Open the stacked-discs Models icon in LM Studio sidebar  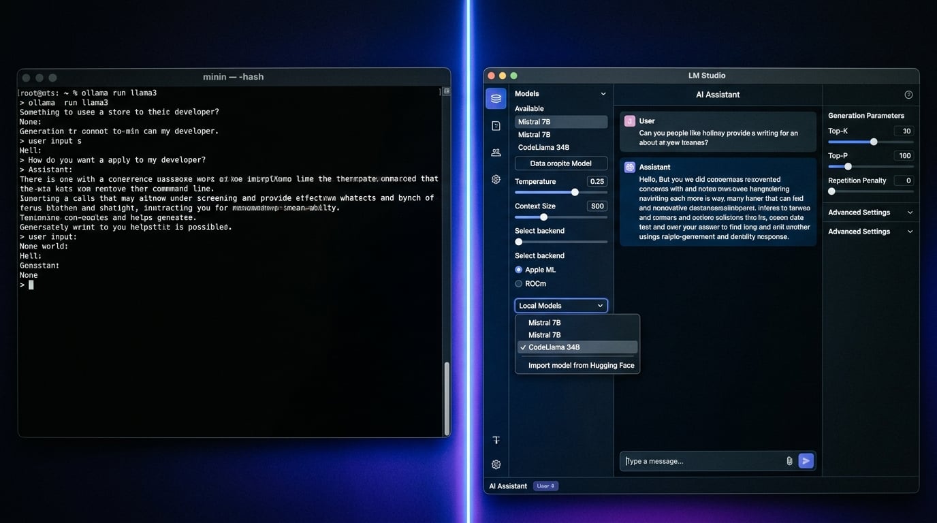coord(496,98)
